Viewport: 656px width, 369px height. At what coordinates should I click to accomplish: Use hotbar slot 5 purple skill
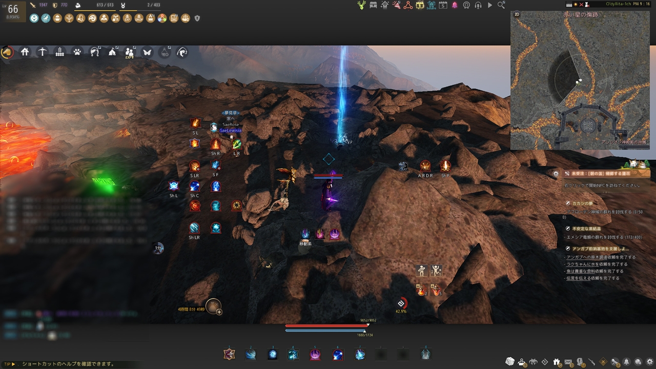pos(315,354)
